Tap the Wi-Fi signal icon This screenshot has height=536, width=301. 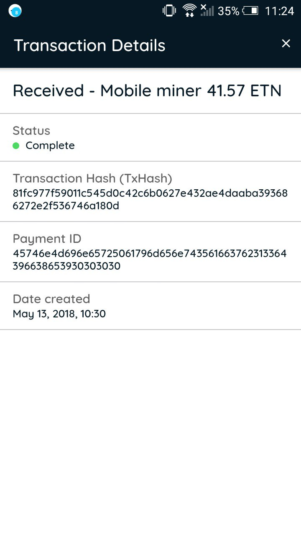pos(189,10)
